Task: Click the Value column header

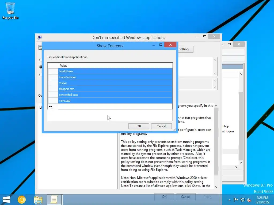Action: coord(115,66)
